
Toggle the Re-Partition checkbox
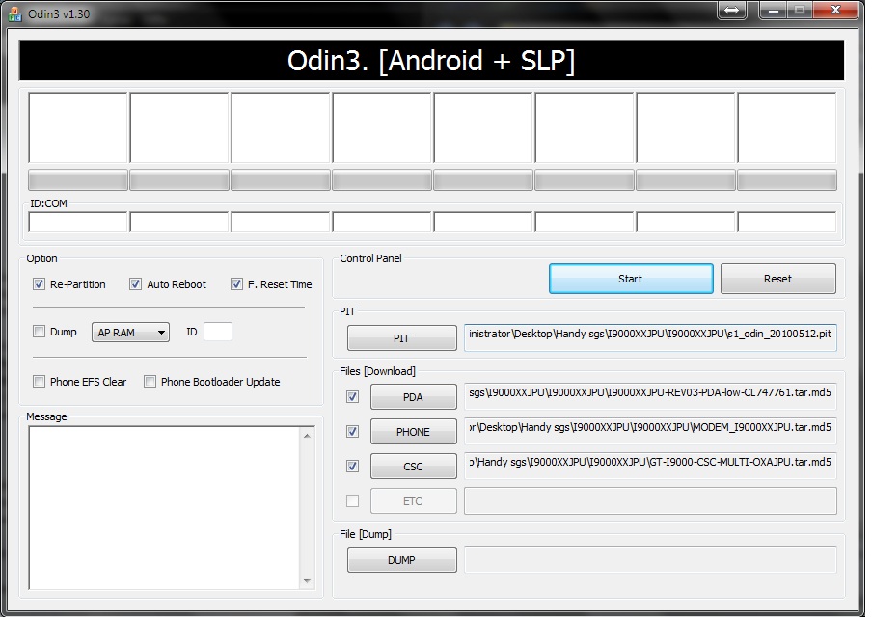pos(39,284)
